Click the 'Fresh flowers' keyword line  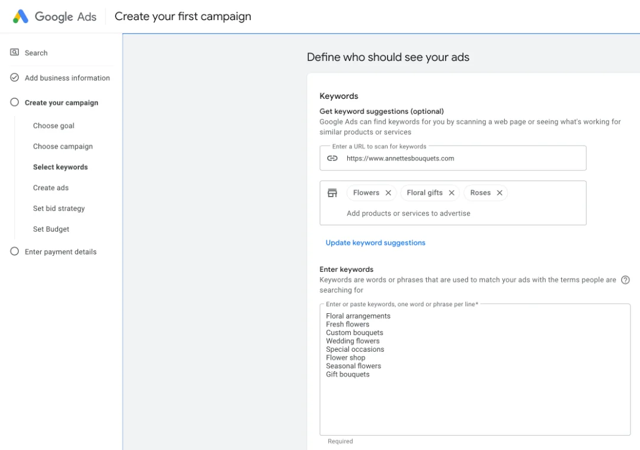[x=347, y=324]
